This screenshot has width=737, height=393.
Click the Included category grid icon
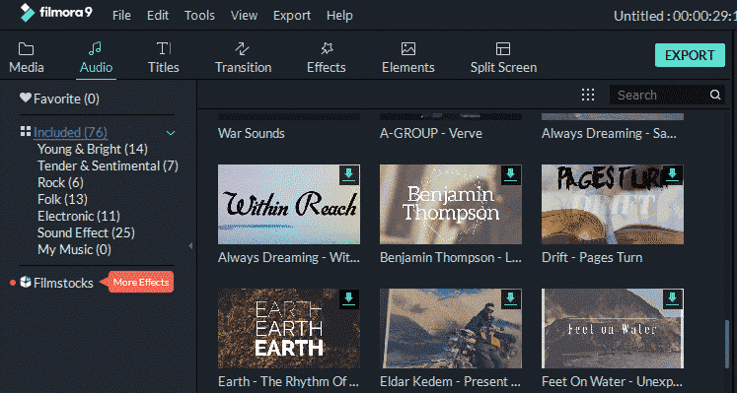(x=26, y=131)
